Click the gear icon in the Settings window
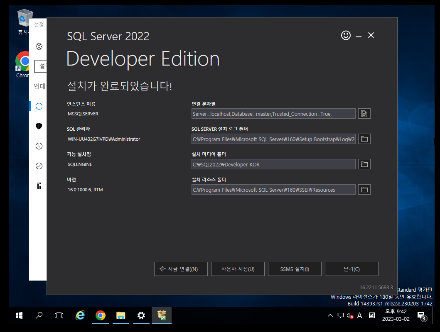The width and height of the screenshot is (440, 332). 39,46
